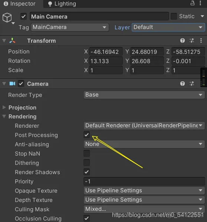
Task: Click Rotation X value field
Action: (x=106, y=61)
